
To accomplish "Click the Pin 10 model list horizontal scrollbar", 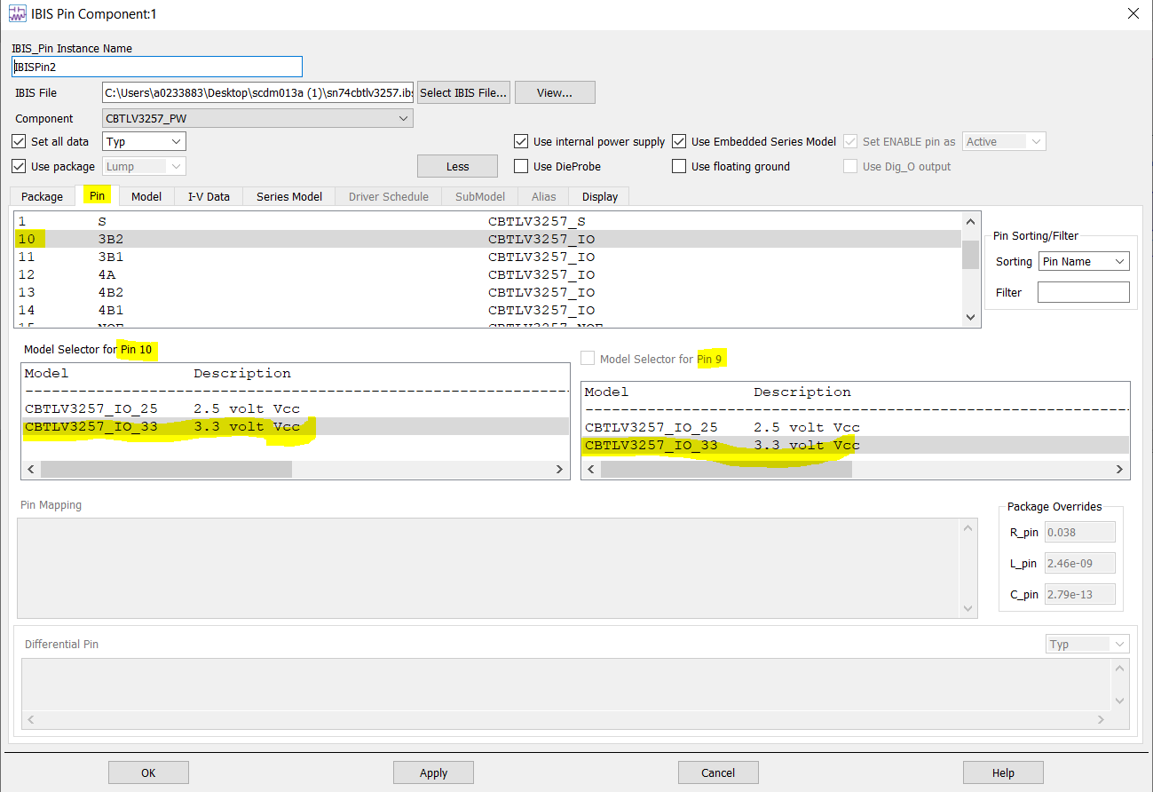I will 166,470.
